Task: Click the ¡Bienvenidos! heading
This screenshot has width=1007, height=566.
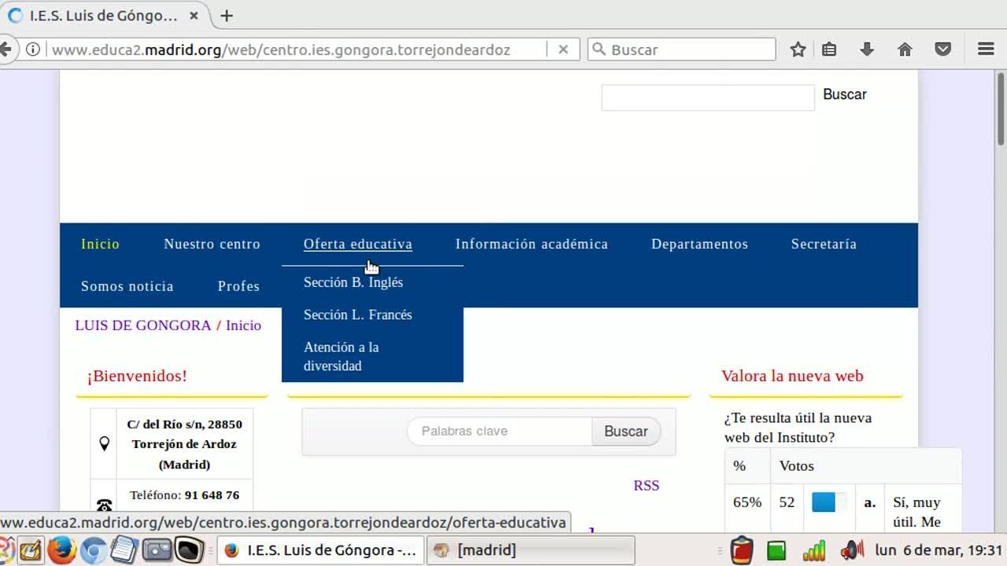Action: (137, 376)
